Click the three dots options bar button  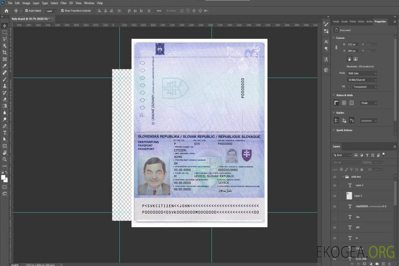(159, 11)
